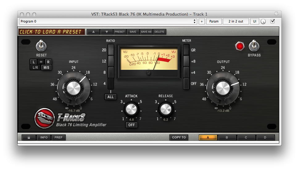The image size is (299, 170).
Task: Flip the BYPASS toggle switch
Action: [254, 46]
